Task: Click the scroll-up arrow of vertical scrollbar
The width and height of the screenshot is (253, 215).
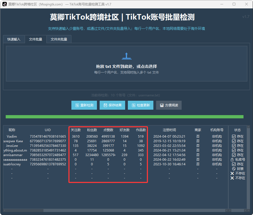Action: point(248,127)
